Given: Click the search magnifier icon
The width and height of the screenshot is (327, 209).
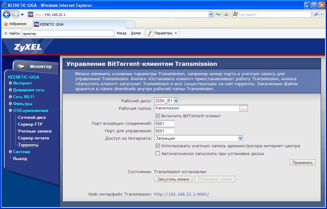Looking at the screenshot, I should pyautogui.click(x=316, y=15).
